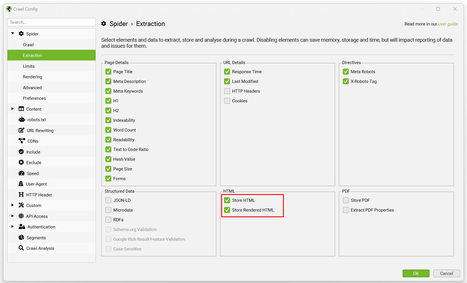This screenshot has height=283, width=467.
Task: Click the Cancel button
Action: click(446, 273)
